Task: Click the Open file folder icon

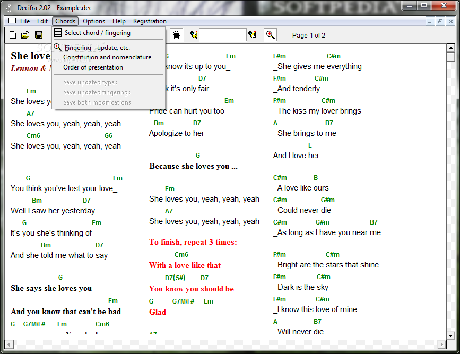Action: 25,35
